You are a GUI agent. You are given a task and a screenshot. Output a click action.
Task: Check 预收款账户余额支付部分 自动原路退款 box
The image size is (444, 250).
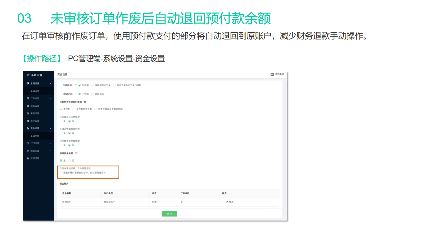click(x=61, y=172)
